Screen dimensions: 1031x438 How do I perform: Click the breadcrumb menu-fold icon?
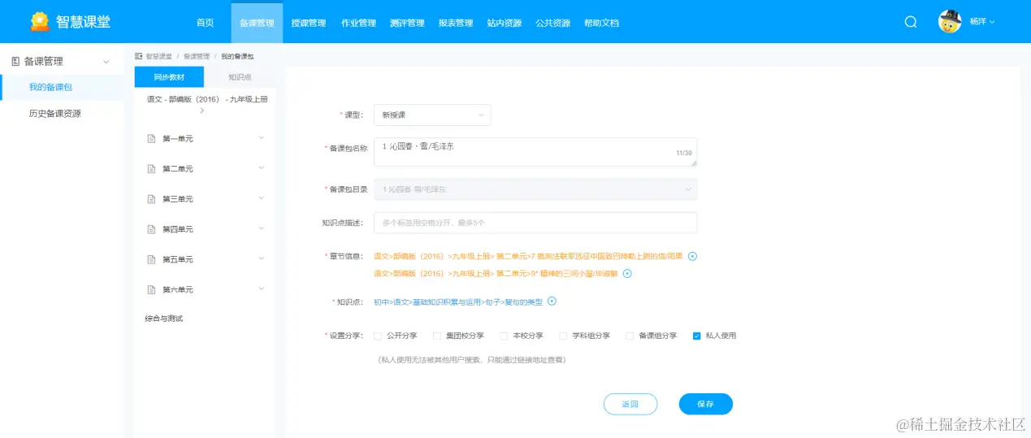[x=138, y=56]
